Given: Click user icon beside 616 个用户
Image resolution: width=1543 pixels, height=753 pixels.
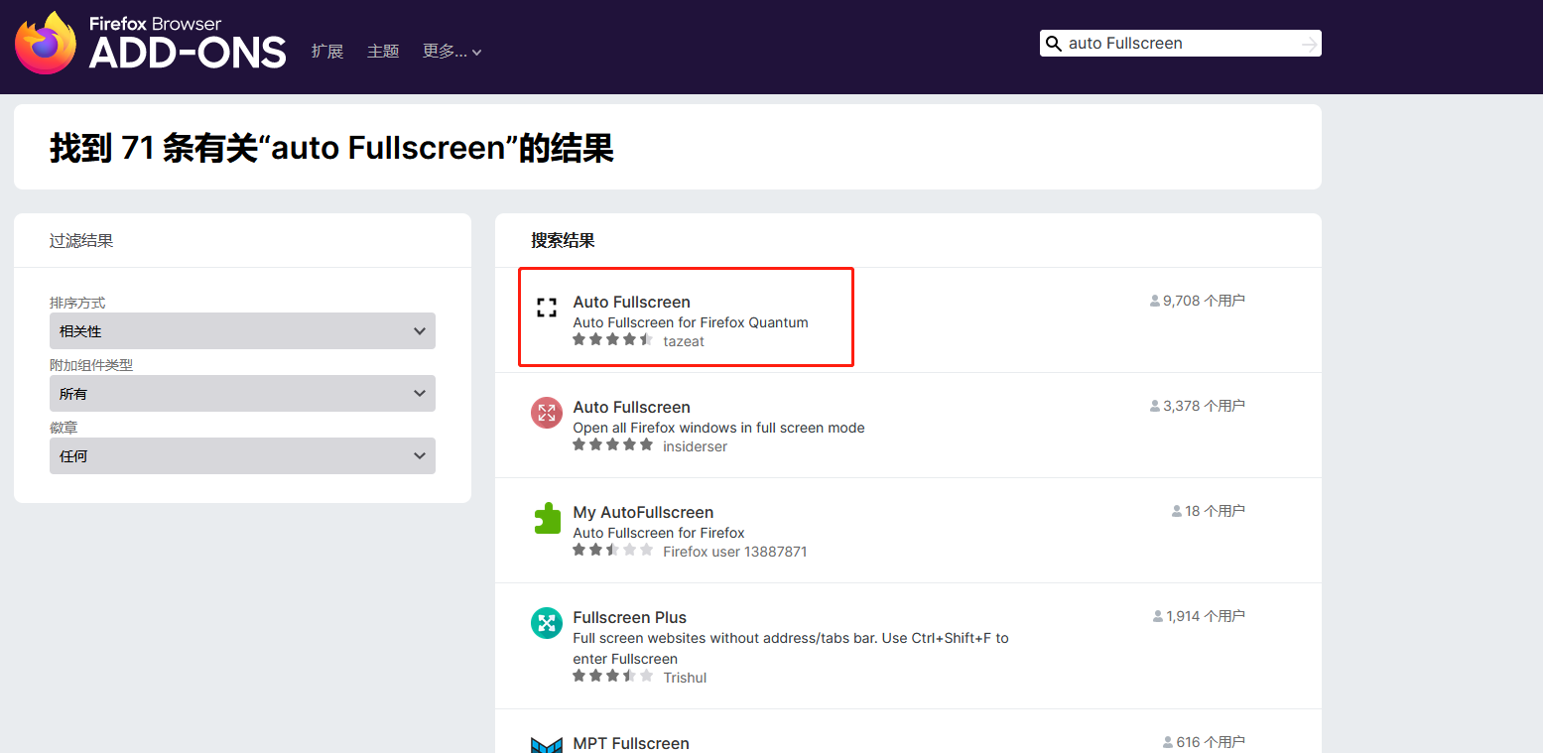Looking at the screenshot, I should pos(1168,742).
